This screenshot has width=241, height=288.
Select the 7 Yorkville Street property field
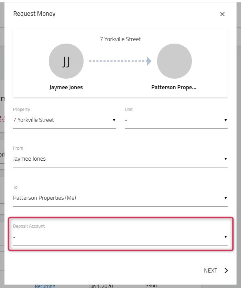coord(64,120)
